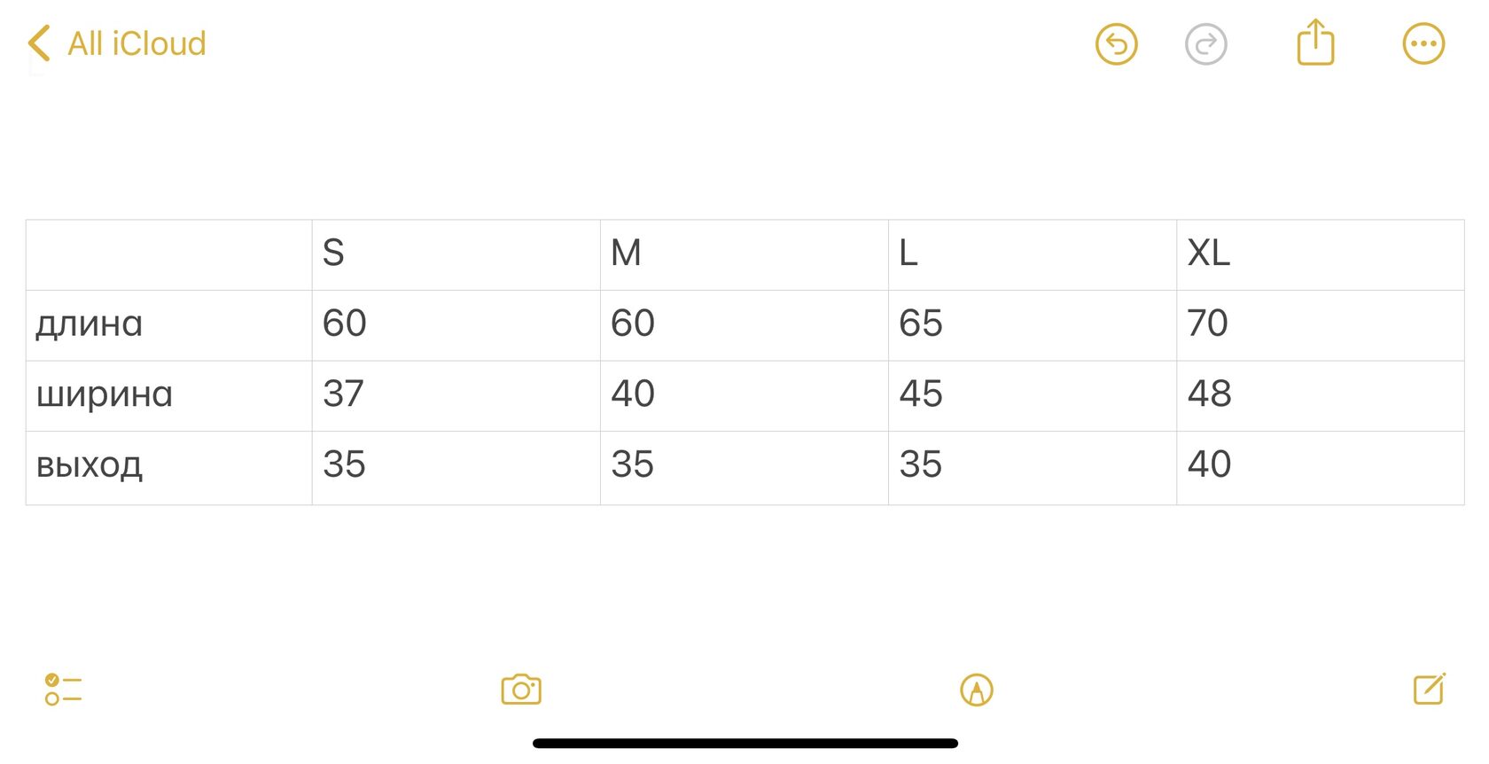The width and height of the screenshot is (1489, 764).
Task: Open the camera attachment options
Action: pyautogui.click(x=521, y=690)
